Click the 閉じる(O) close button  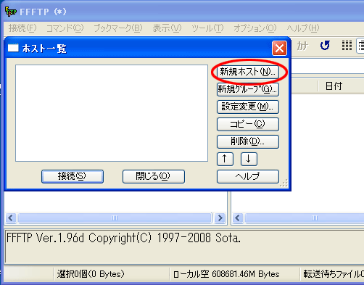point(154,176)
